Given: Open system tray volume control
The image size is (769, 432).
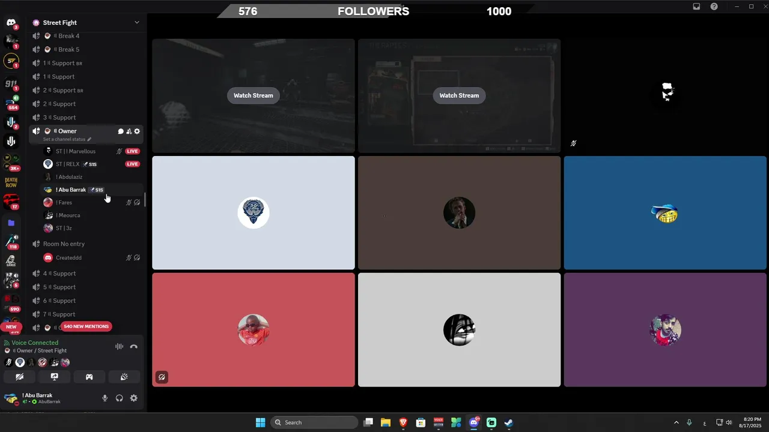Looking at the screenshot, I should [729, 422].
